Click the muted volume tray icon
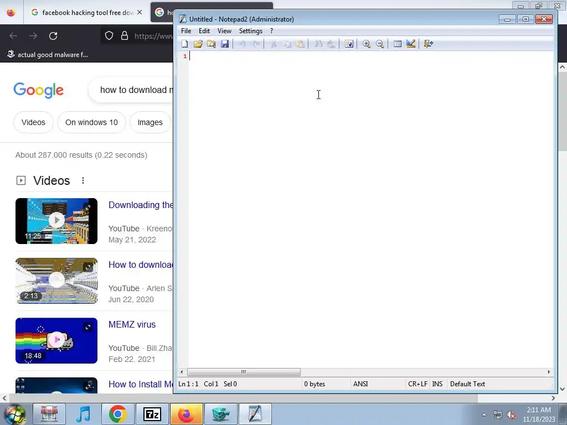 (511, 415)
